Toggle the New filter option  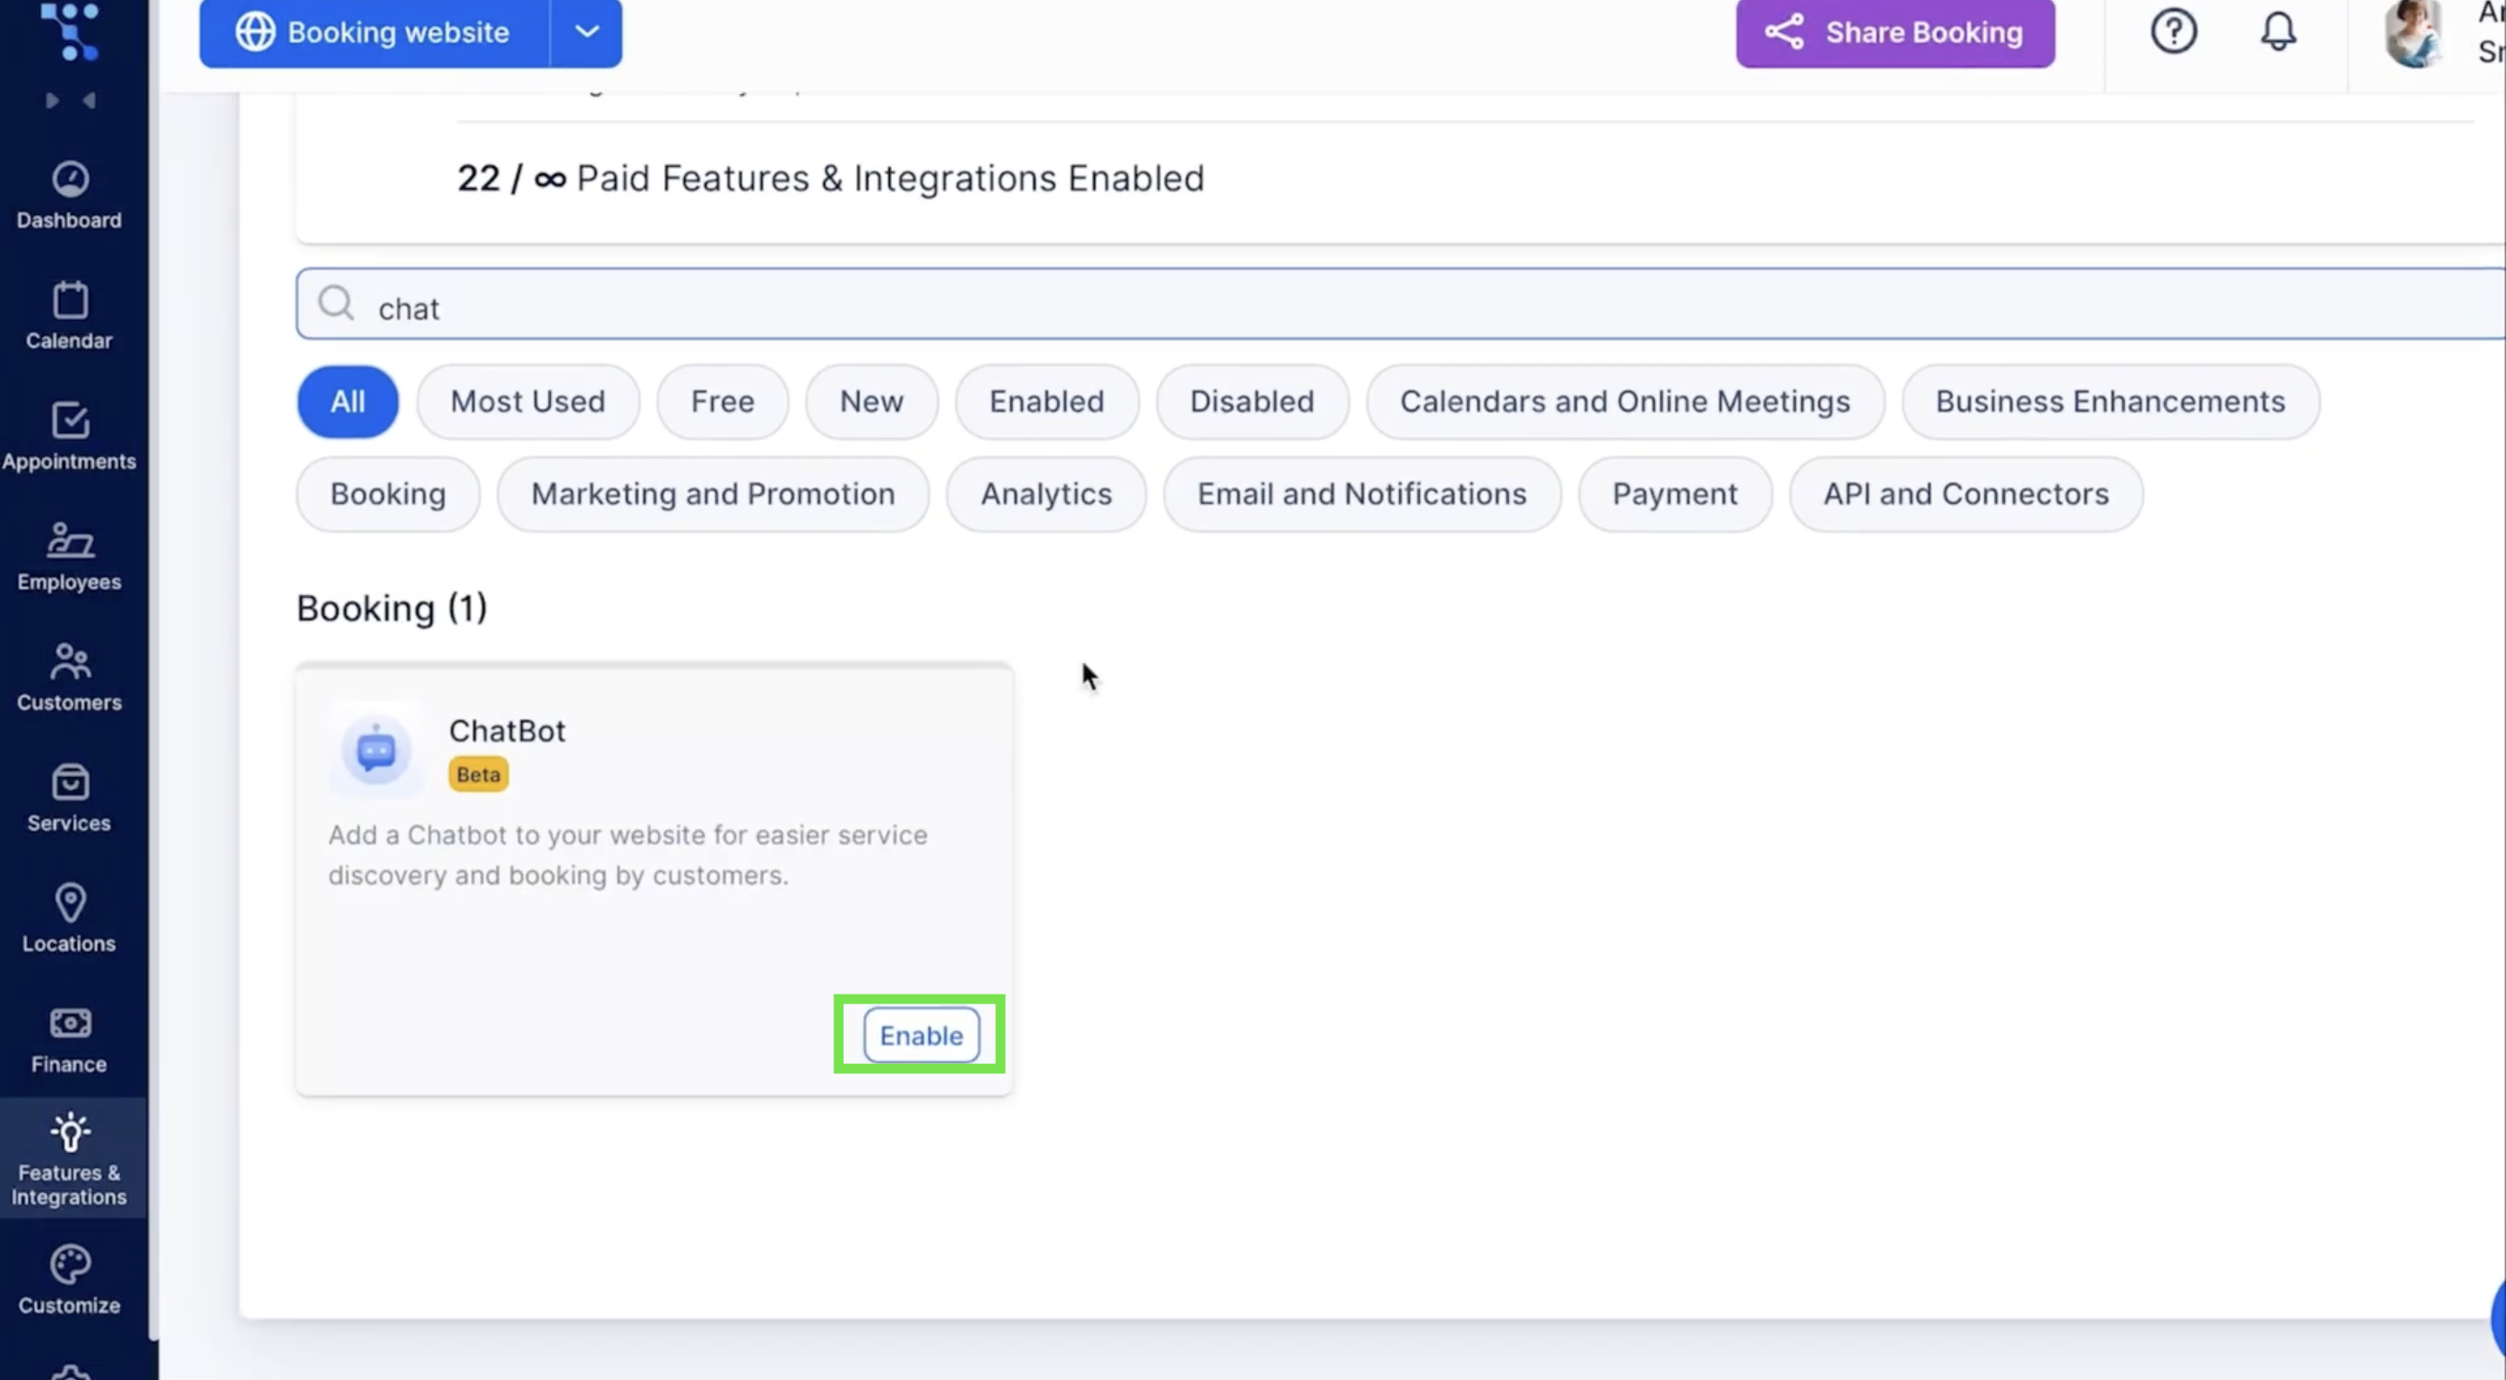872,401
